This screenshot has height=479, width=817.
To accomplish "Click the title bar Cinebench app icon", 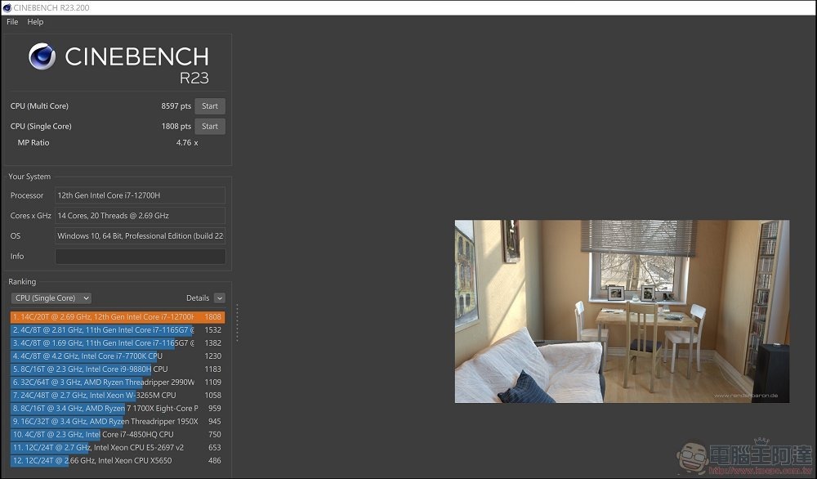I will pos(7,8).
